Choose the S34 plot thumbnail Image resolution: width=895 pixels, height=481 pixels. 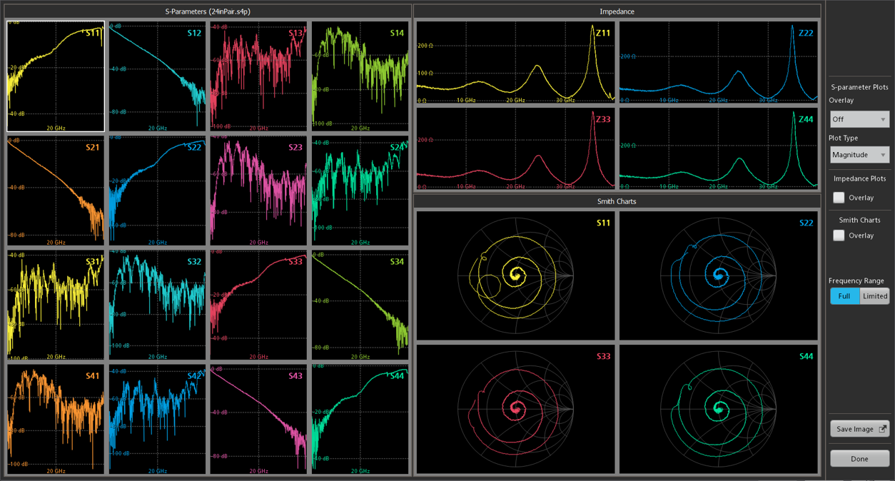tap(360, 305)
